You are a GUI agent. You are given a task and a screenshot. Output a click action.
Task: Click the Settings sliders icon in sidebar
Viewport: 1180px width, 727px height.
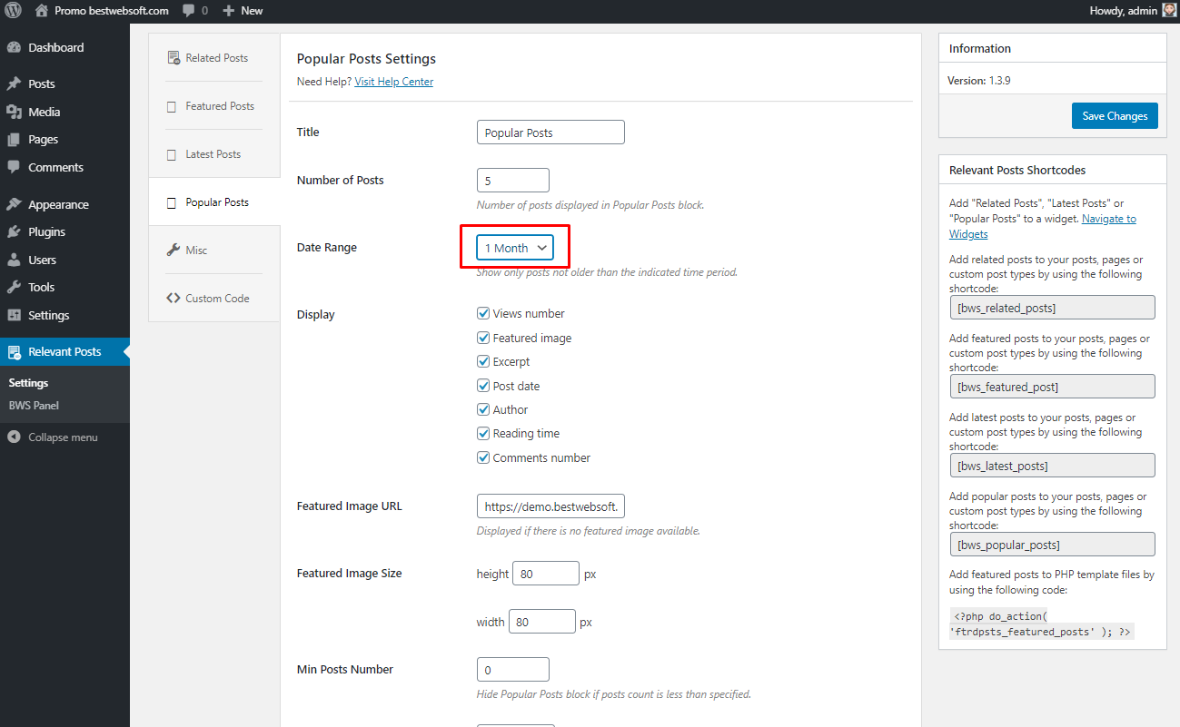(14, 315)
